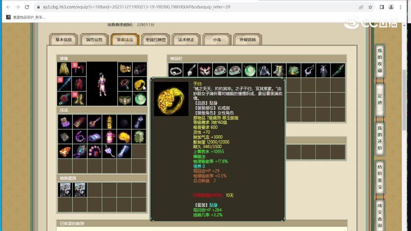Image resolution: width=411 pixels, height=231 pixels.
Task: Click the character model preview
Action: point(102,84)
